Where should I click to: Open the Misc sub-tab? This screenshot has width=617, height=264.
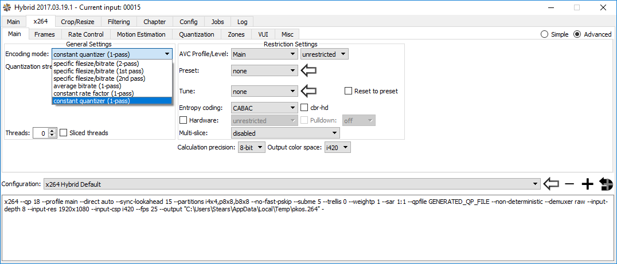287,34
